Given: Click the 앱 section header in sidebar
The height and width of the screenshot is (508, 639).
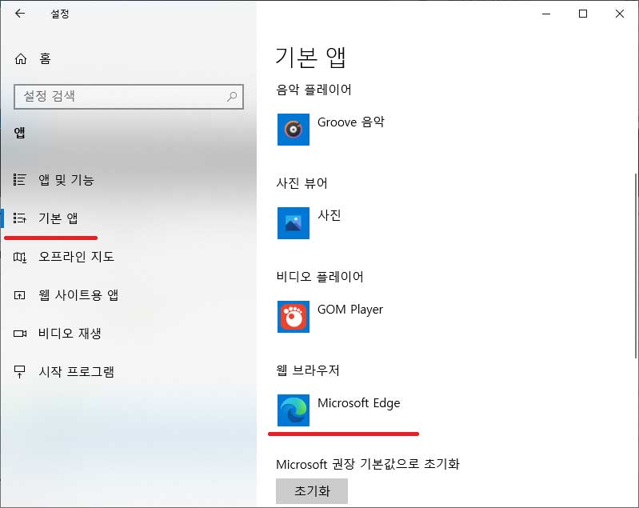Looking at the screenshot, I should pyautogui.click(x=19, y=133).
